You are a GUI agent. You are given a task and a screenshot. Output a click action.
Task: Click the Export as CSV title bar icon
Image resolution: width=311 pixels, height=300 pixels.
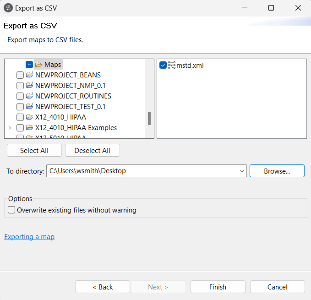point(8,8)
